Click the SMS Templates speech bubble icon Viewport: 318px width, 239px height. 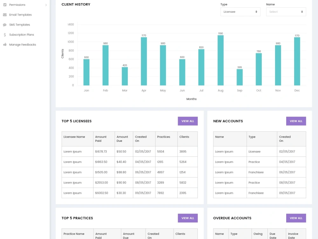[x=5, y=25]
